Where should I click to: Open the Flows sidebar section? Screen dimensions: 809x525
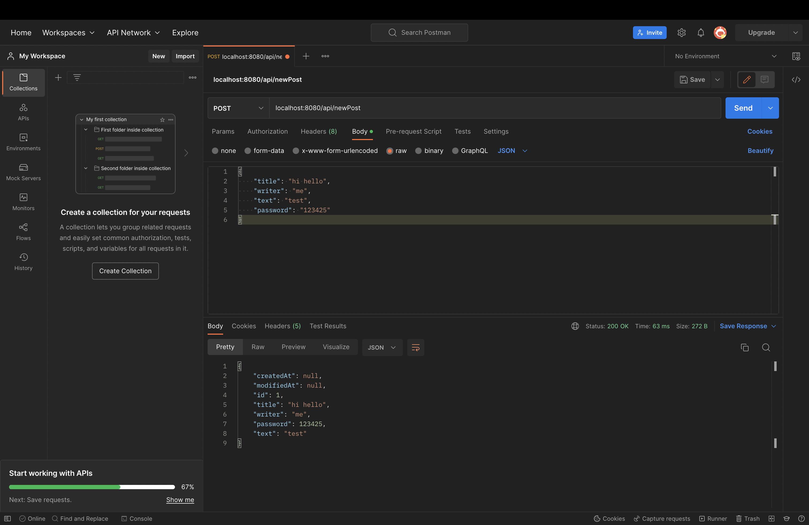coord(24,232)
